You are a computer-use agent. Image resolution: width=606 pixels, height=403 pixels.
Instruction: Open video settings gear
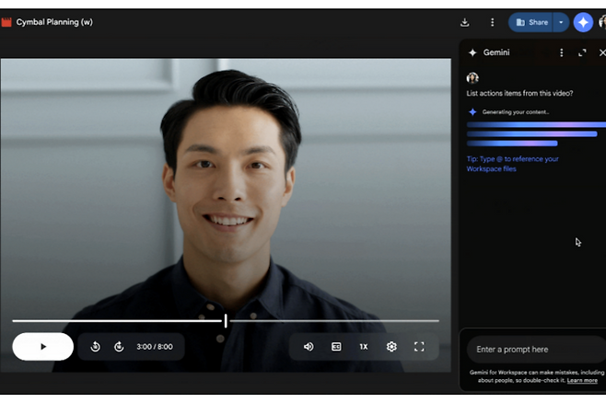pos(391,347)
